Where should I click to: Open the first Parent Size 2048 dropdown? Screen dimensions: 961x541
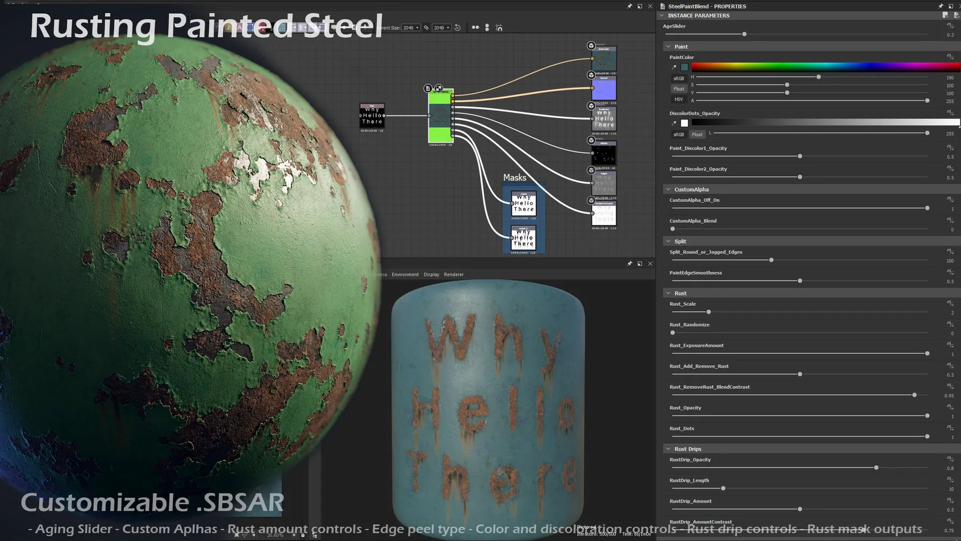pos(411,28)
